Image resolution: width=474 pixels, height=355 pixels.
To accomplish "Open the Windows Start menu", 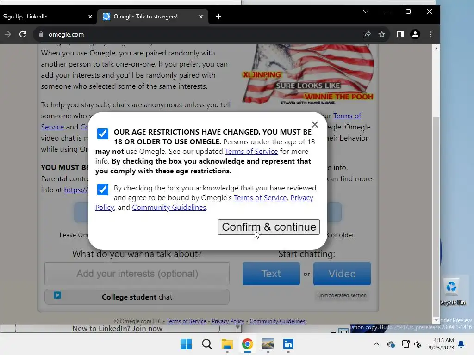I will coord(186,344).
